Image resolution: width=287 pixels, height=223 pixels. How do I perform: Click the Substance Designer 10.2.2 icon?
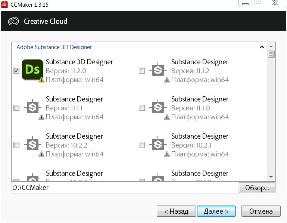click(x=32, y=144)
